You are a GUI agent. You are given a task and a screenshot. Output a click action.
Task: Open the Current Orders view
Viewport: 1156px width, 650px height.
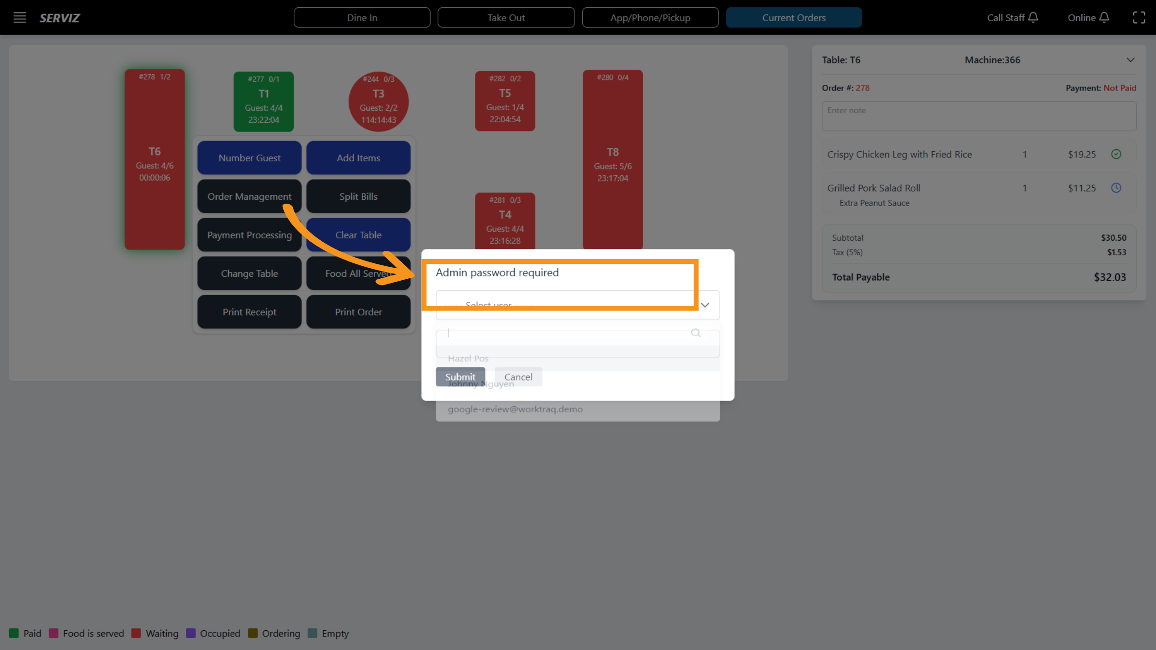(x=794, y=17)
